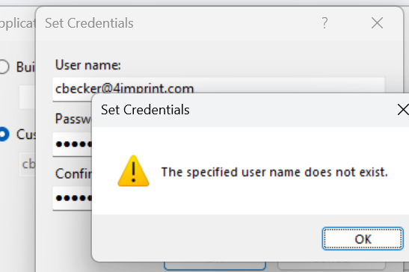
Task: Focus the User name text field
Action: (218, 87)
